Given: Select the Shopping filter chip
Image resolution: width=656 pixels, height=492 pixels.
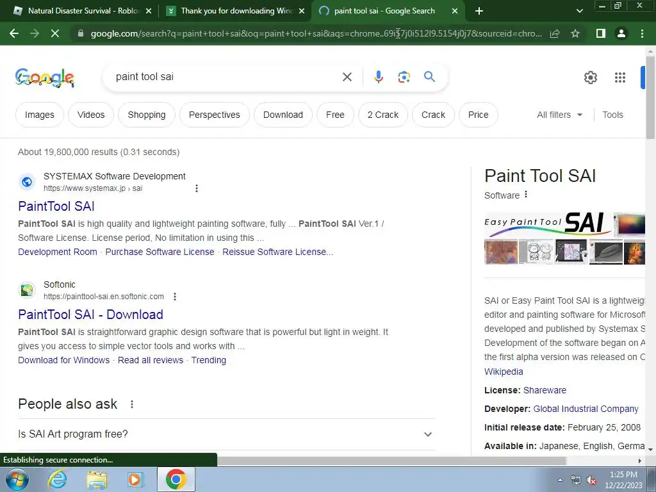Looking at the screenshot, I should pos(147,115).
